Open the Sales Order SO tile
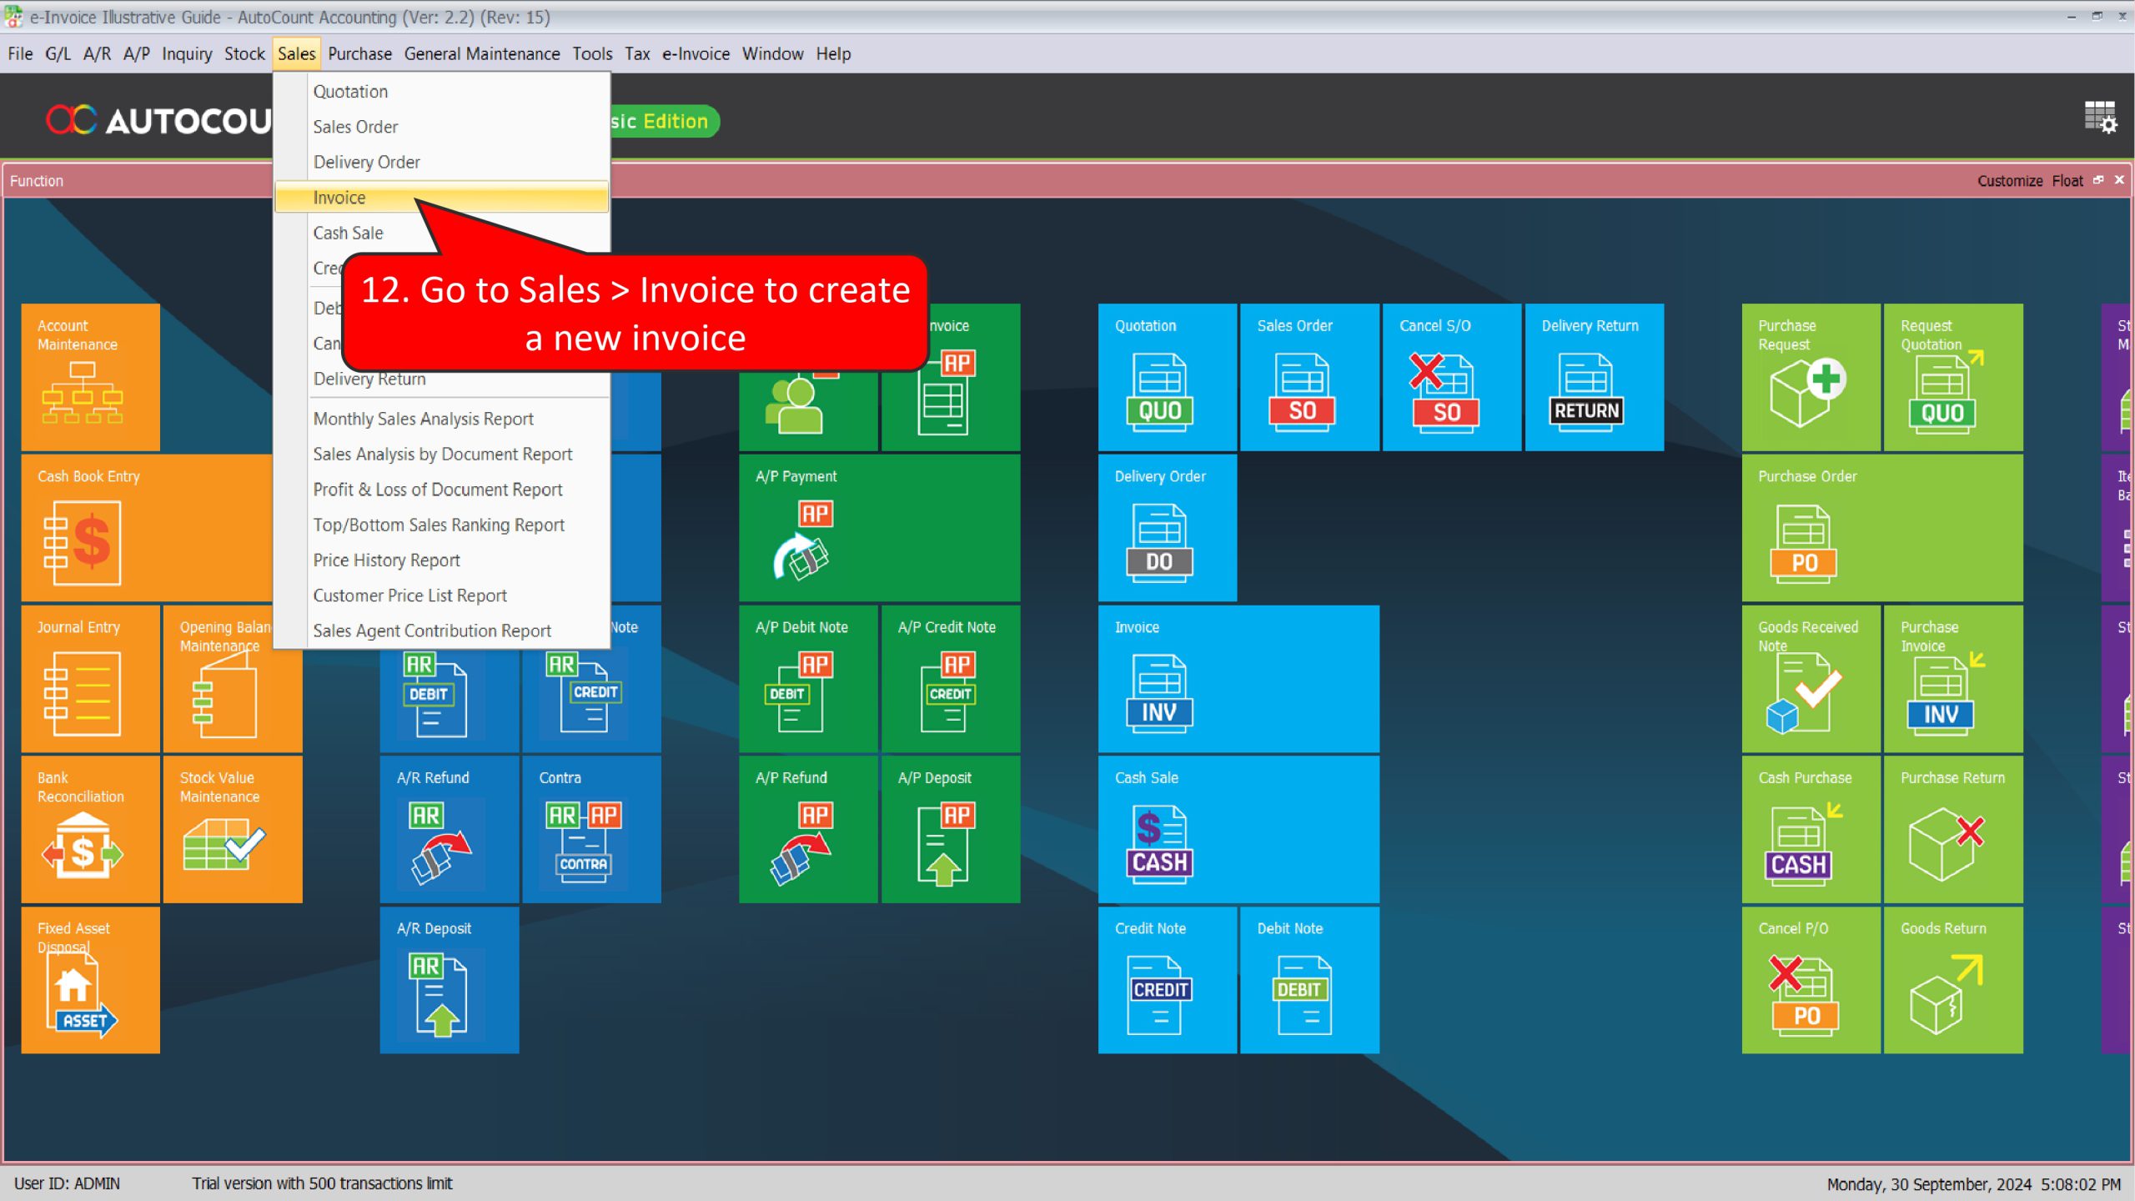This screenshot has height=1201, width=2135. click(x=1309, y=377)
